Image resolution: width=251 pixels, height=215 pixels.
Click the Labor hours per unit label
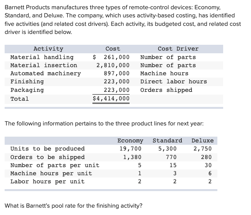(47, 181)
